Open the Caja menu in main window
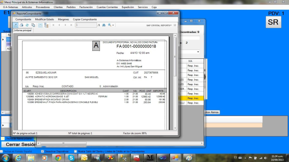Image resolution: width=289 pixels, height=162 pixels. tap(154, 7)
